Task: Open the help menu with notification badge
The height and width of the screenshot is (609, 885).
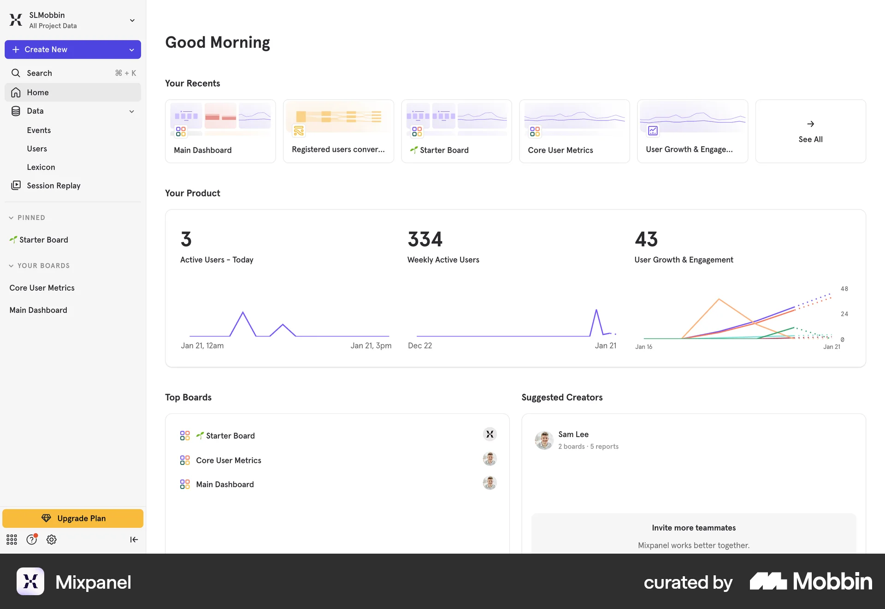Action: [31, 539]
